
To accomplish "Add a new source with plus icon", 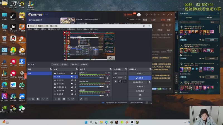I will [55, 99].
